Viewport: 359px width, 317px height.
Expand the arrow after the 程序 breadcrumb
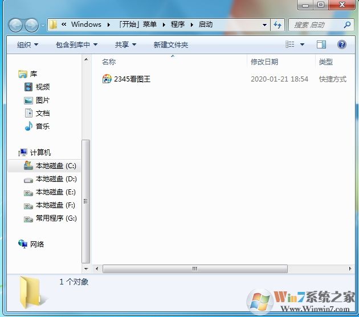[192, 25]
